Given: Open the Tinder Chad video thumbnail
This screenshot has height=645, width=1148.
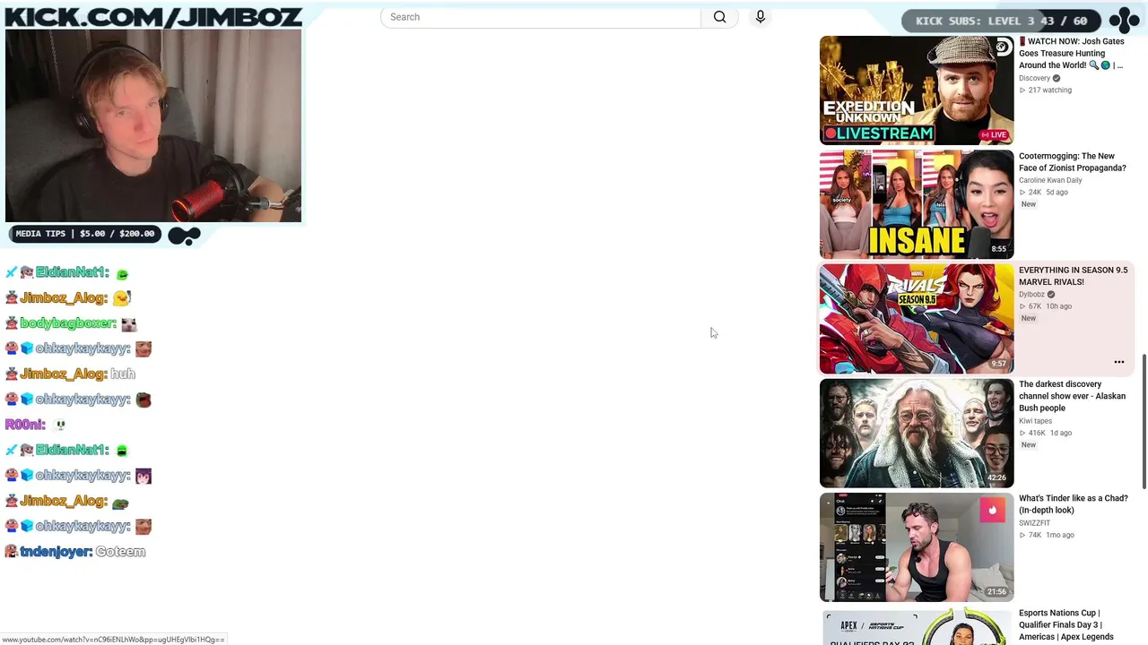Looking at the screenshot, I should click(x=917, y=546).
